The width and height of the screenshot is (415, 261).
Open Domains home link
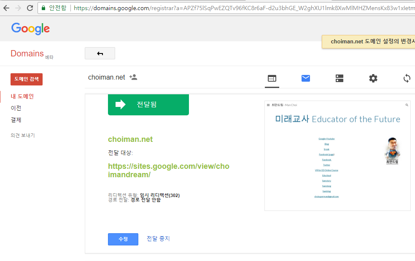27,53
